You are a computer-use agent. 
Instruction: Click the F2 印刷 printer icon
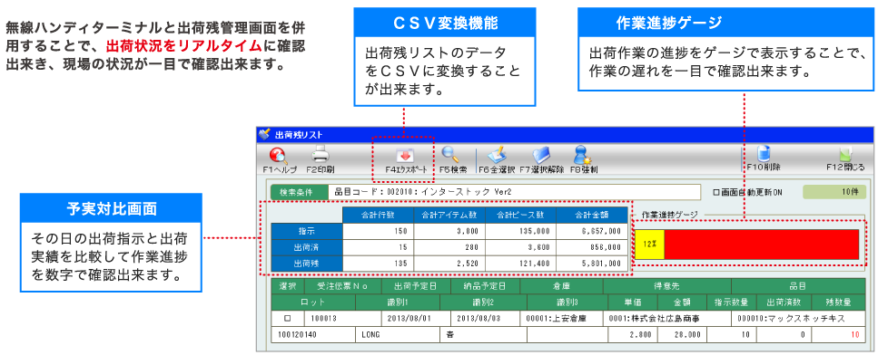[x=321, y=155]
